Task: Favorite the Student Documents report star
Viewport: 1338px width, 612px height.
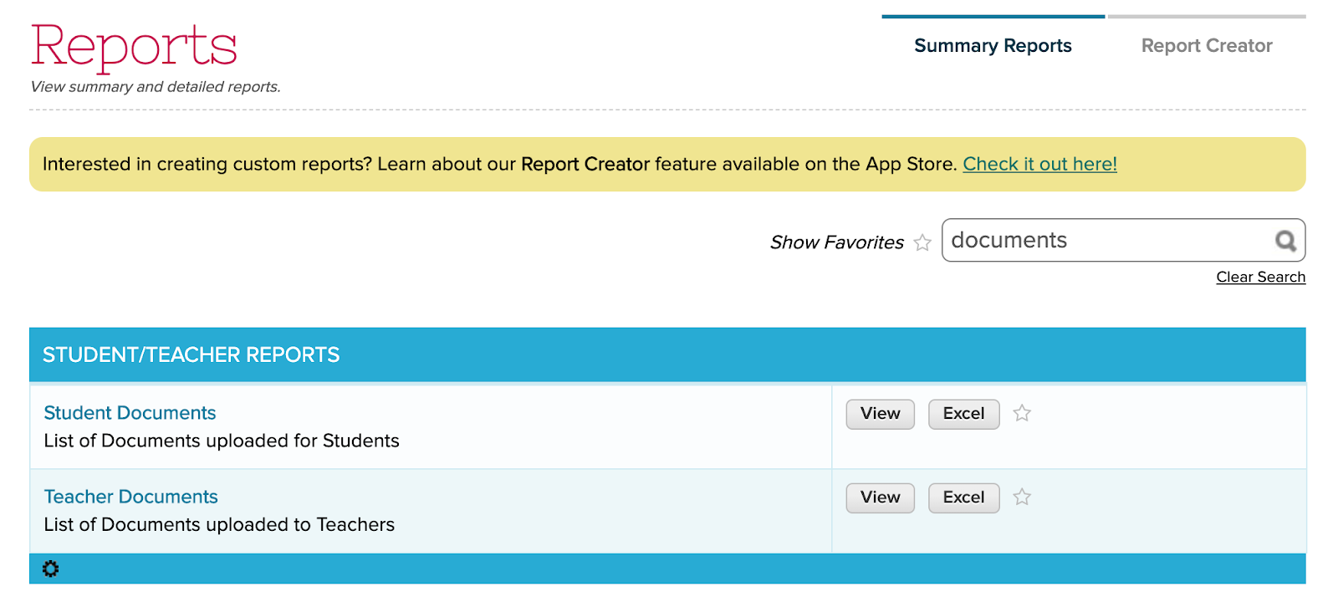Action: tap(1022, 413)
